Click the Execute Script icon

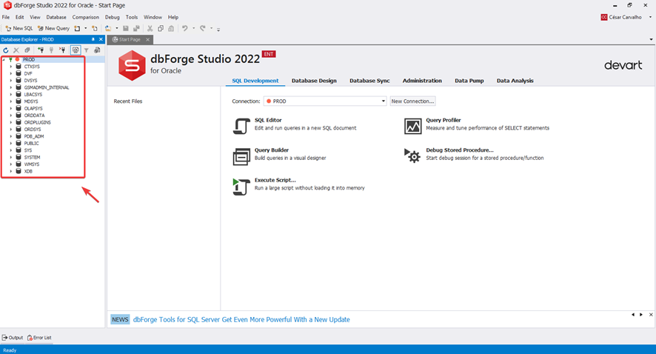[241, 187]
